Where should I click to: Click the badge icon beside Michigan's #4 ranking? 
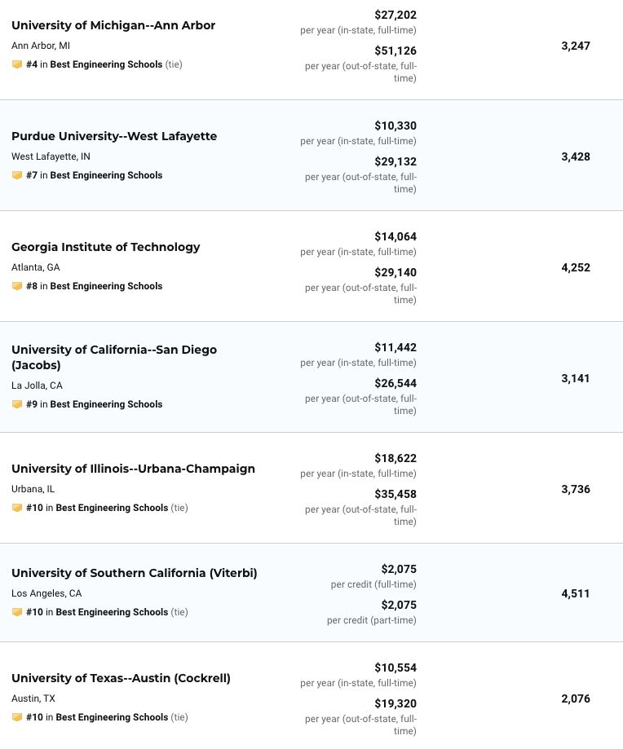[x=17, y=64]
